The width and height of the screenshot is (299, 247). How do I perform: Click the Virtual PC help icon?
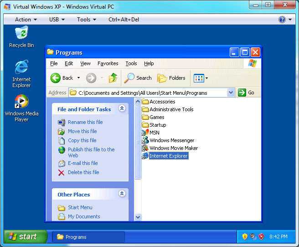[282, 20]
